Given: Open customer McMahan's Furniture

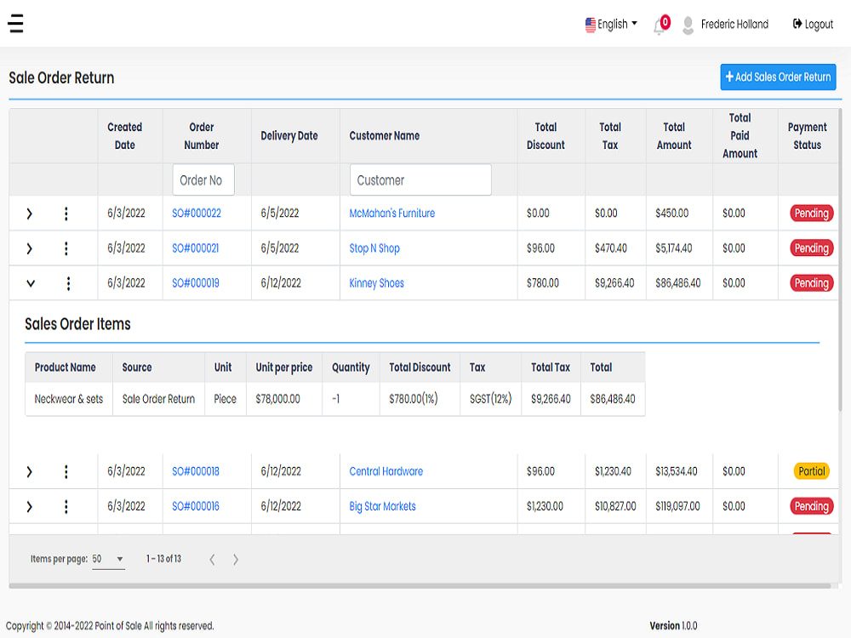Looking at the screenshot, I should tap(391, 214).
